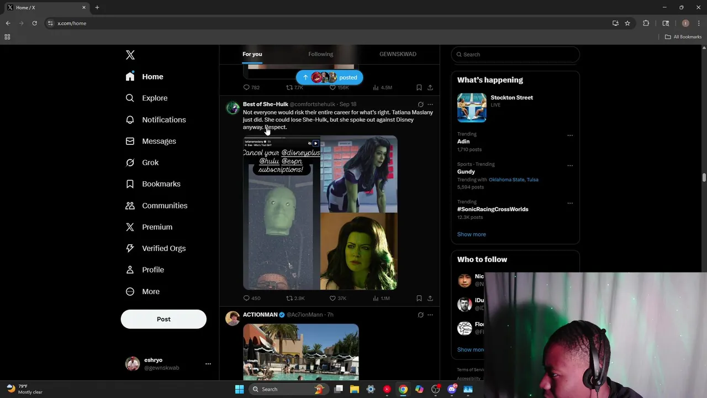Reload the page in Chrome
Screen dimensions: 707x398
click(x=34, y=23)
